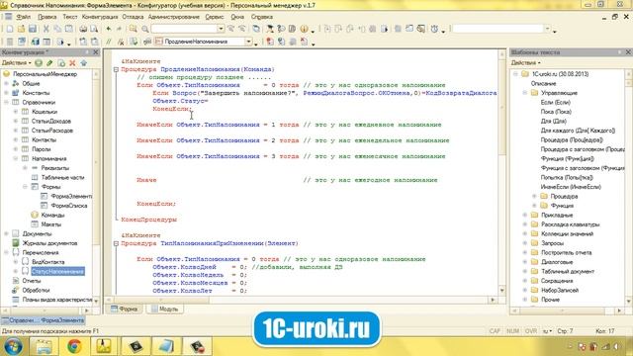This screenshot has width=633, height=356.
Task: Expand the Документы tree node
Action: click(x=7, y=233)
